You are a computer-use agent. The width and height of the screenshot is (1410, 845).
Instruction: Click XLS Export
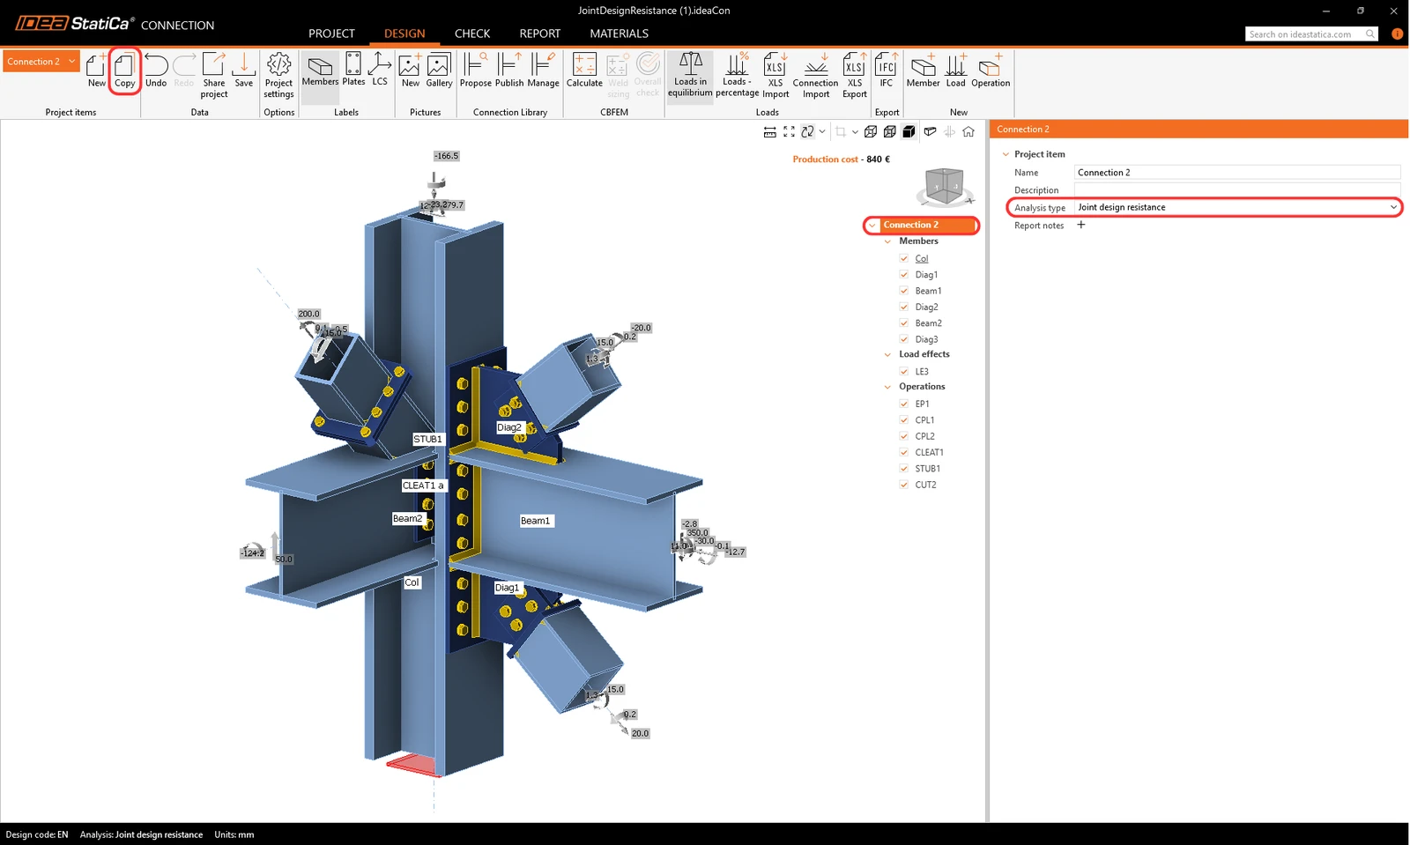tap(855, 75)
